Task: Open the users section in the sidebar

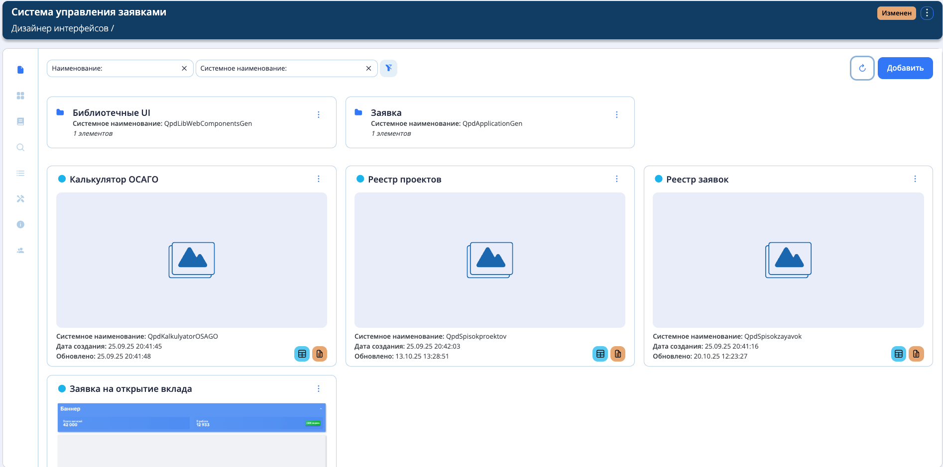Action: (20, 250)
